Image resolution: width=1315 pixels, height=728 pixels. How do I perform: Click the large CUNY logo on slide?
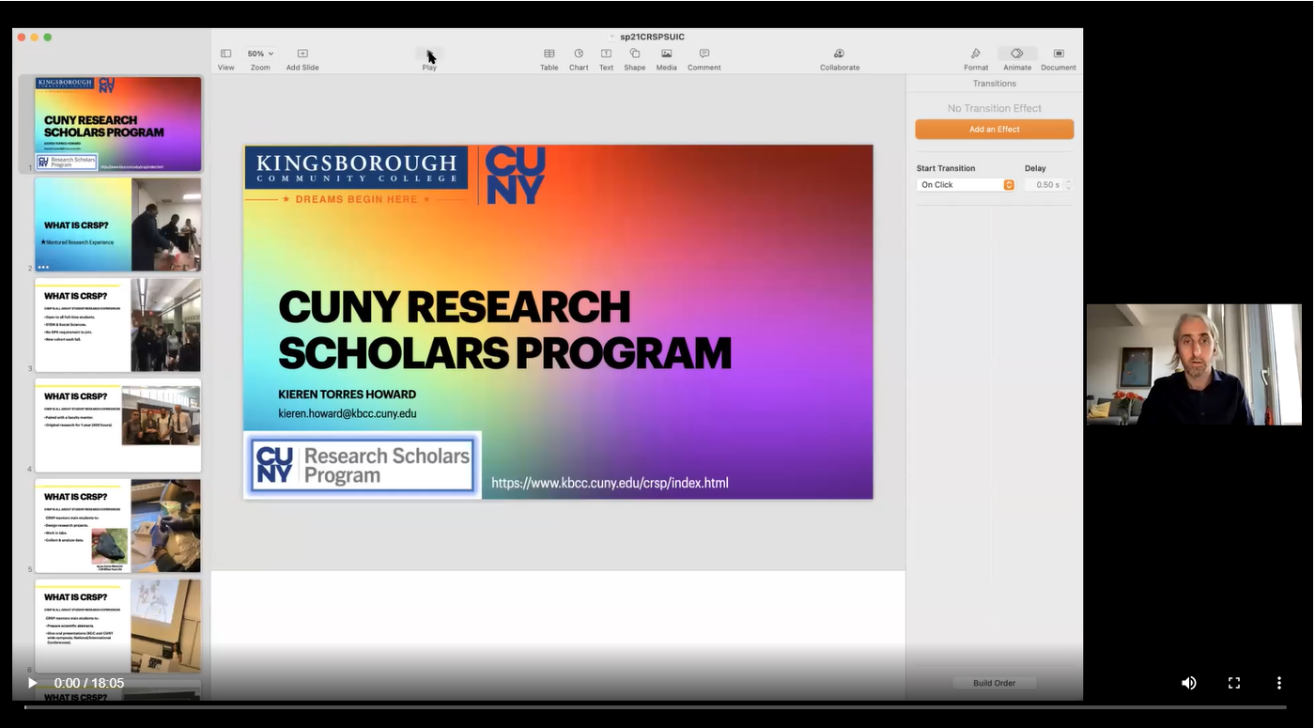tap(515, 176)
